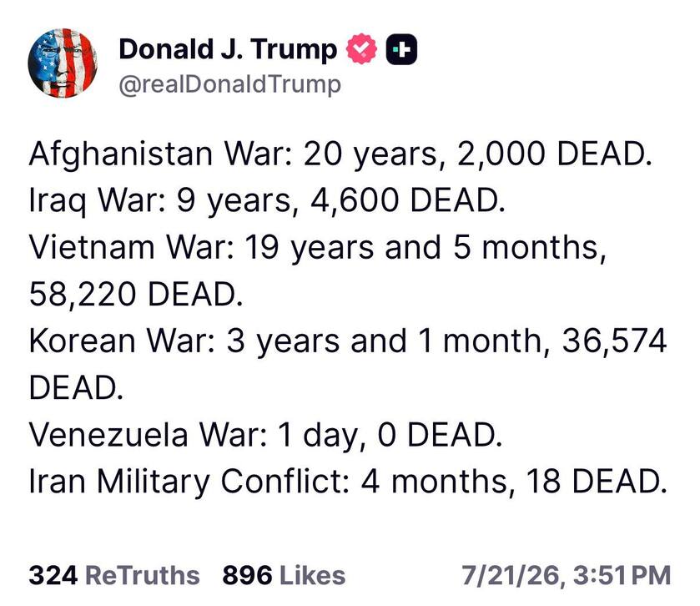The height and width of the screenshot is (606, 700).
Task: Click the '36,574' number in the post
Action: coord(614,341)
